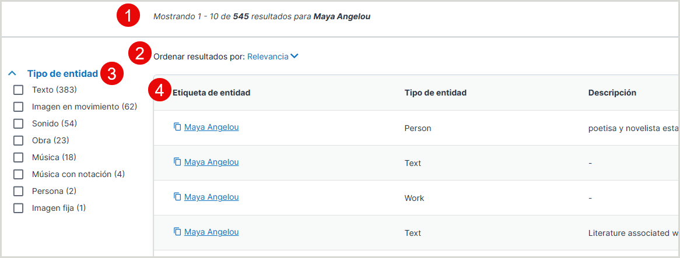Click the copy icon in the Text row with a dash description
The width and height of the screenshot is (680, 258).
point(177,161)
